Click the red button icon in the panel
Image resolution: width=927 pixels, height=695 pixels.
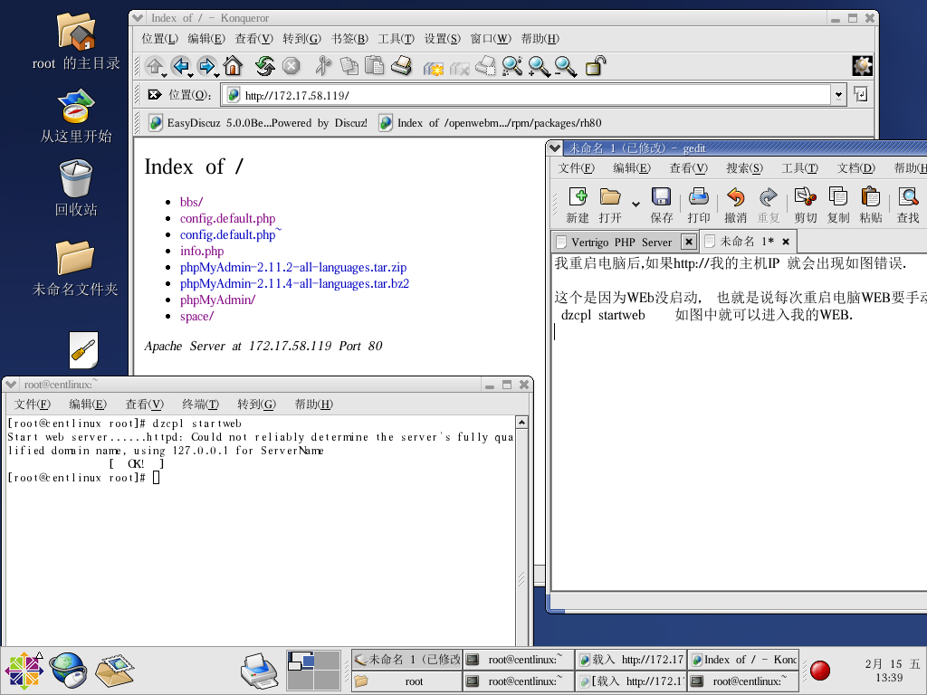coord(820,671)
